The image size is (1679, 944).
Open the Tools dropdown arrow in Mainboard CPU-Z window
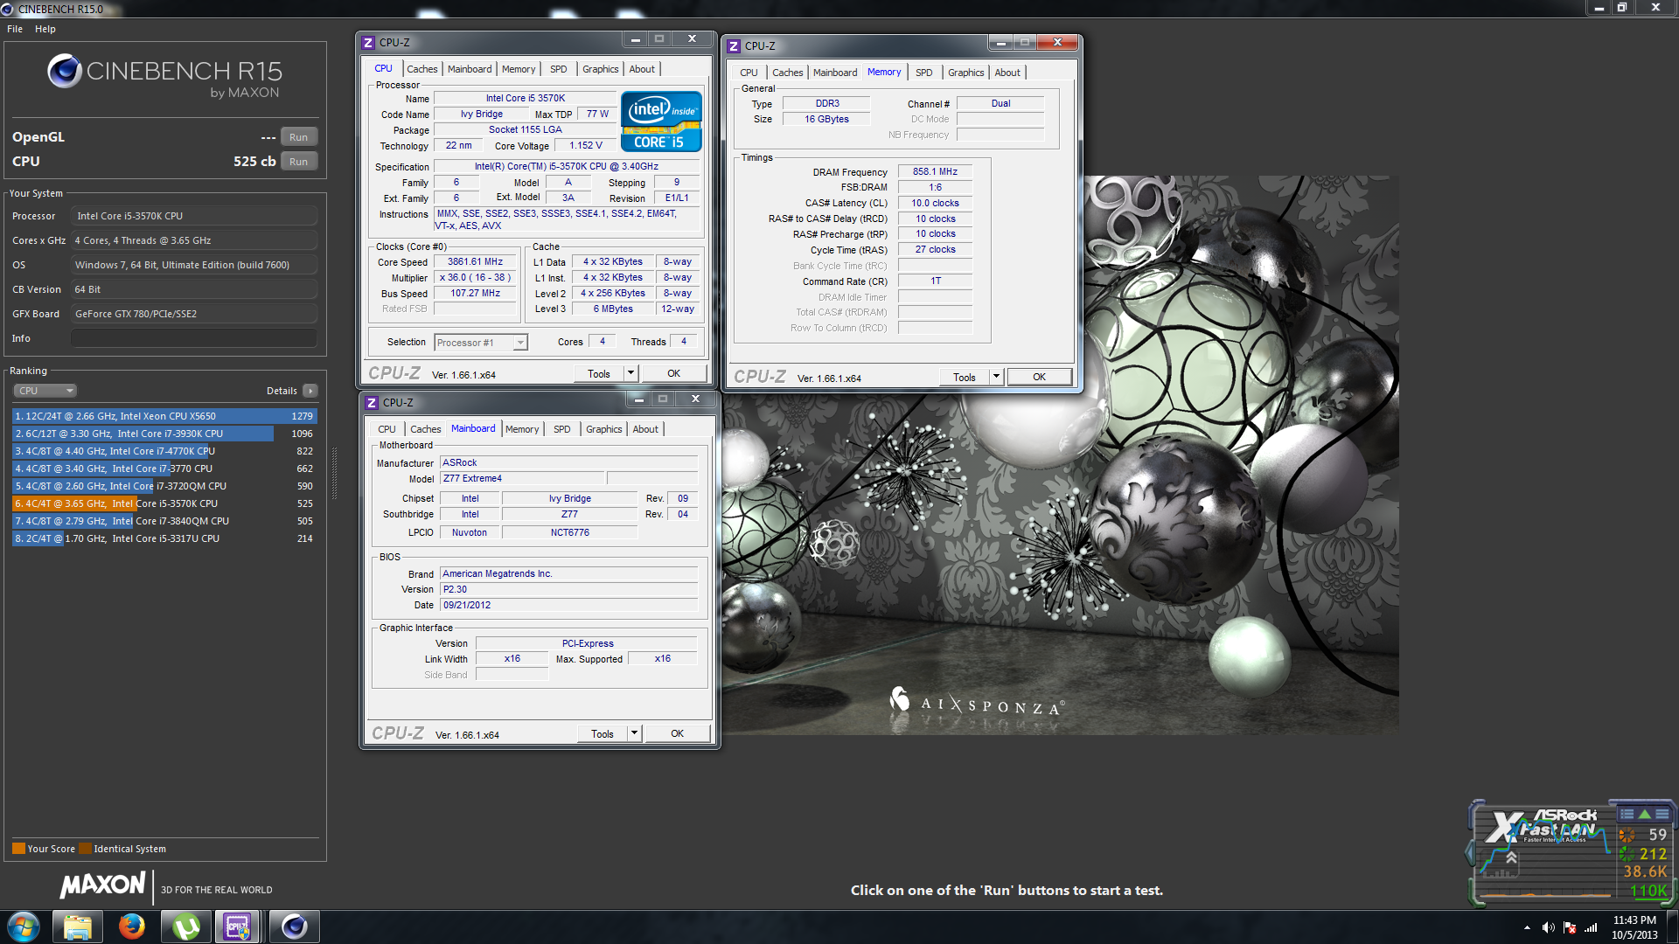(634, 733)
